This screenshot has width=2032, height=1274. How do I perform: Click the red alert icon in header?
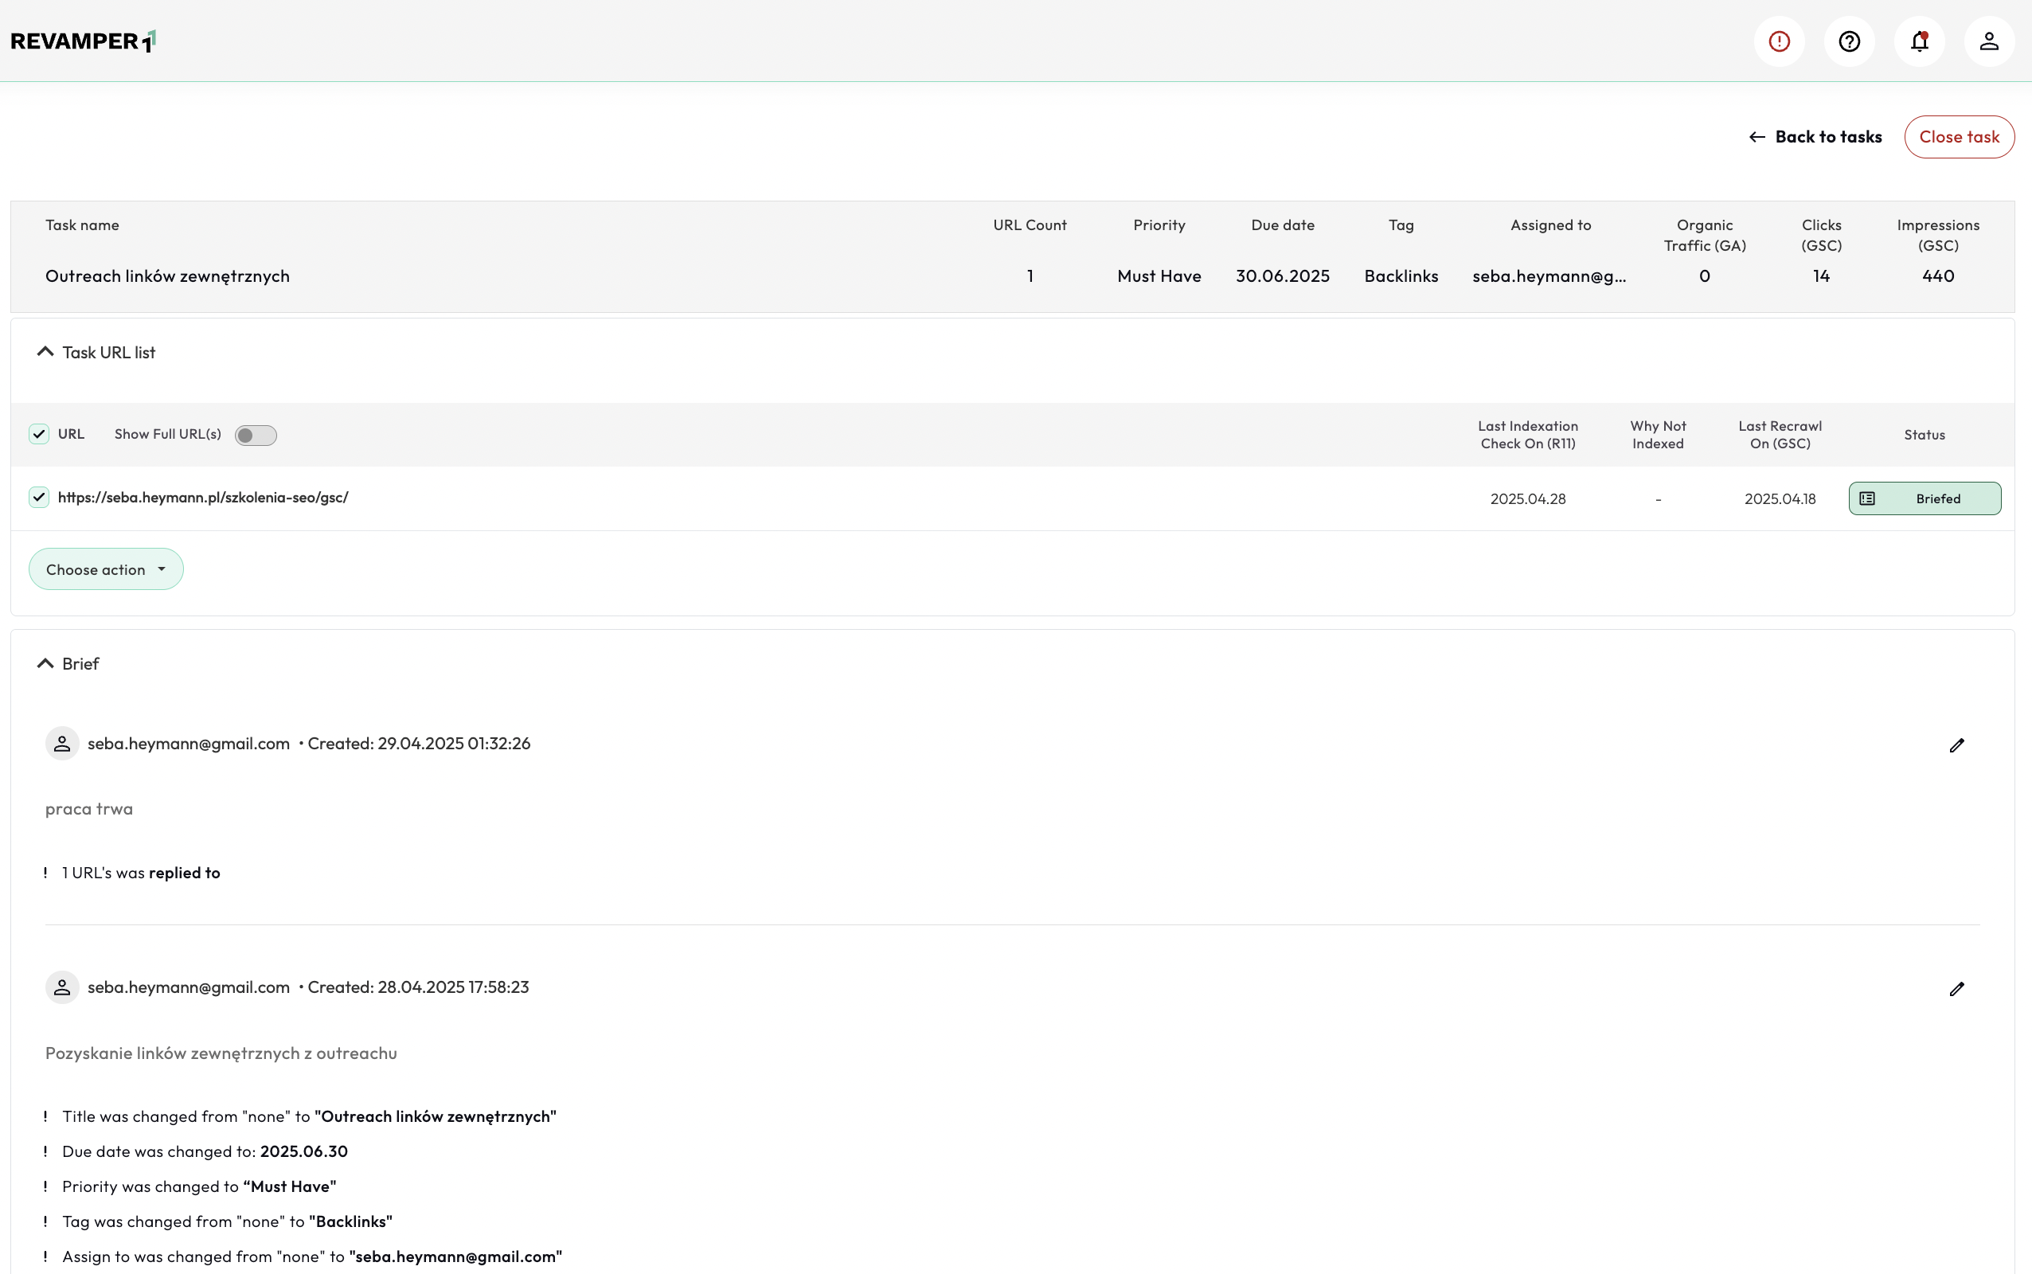[1779, 41]
